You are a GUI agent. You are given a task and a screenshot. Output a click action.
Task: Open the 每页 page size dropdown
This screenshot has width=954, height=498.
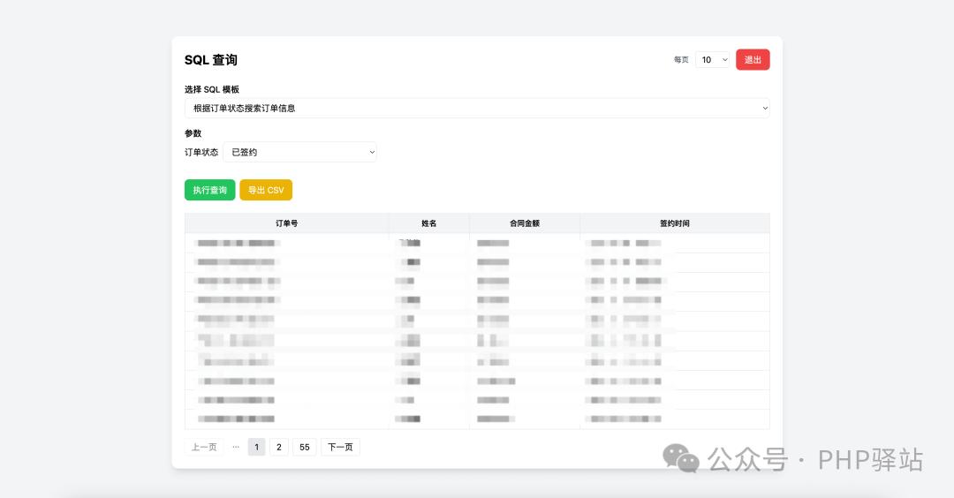[713, 59]
